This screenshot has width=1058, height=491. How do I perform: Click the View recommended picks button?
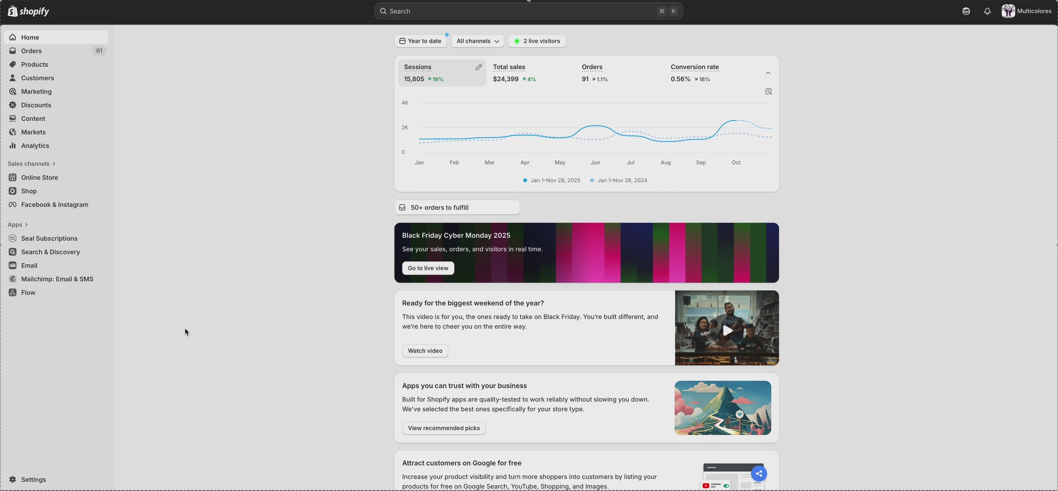coord(444,428)
